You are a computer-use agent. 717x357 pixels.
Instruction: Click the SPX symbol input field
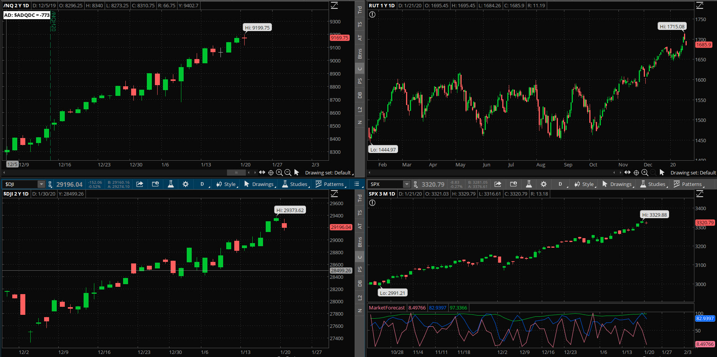[386, 184]
